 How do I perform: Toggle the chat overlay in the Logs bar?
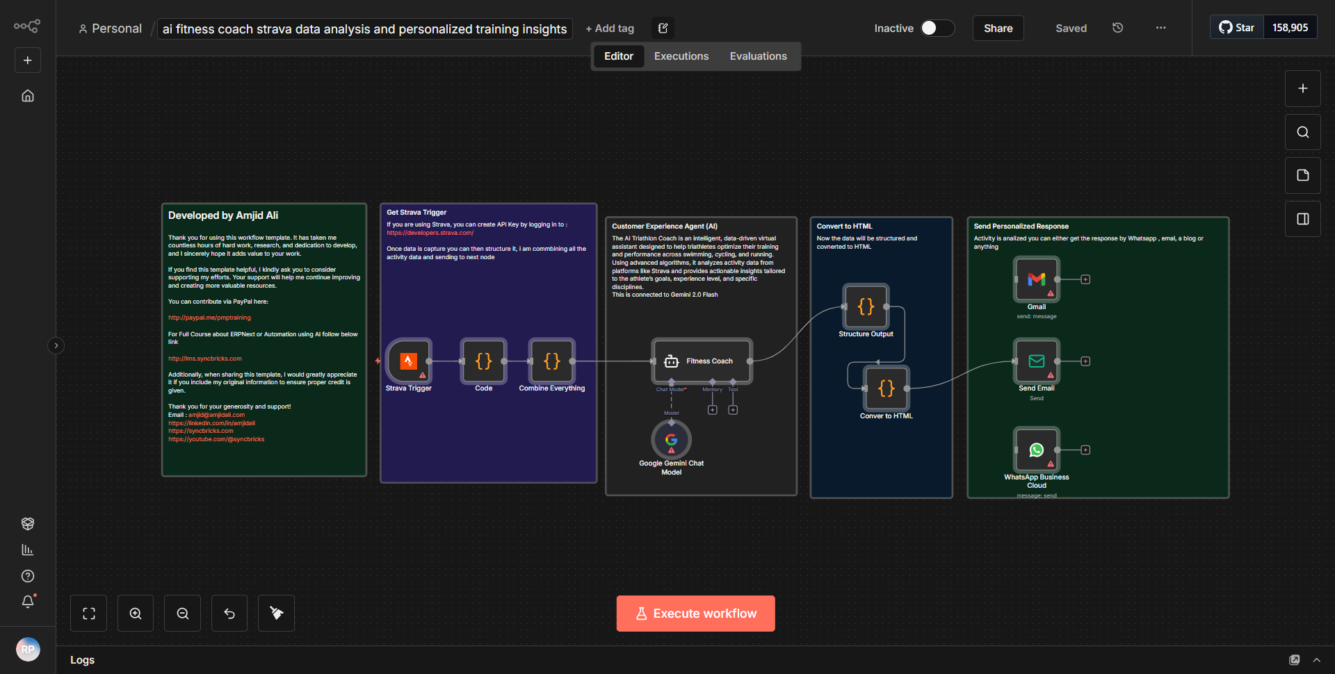(1295, 659)
